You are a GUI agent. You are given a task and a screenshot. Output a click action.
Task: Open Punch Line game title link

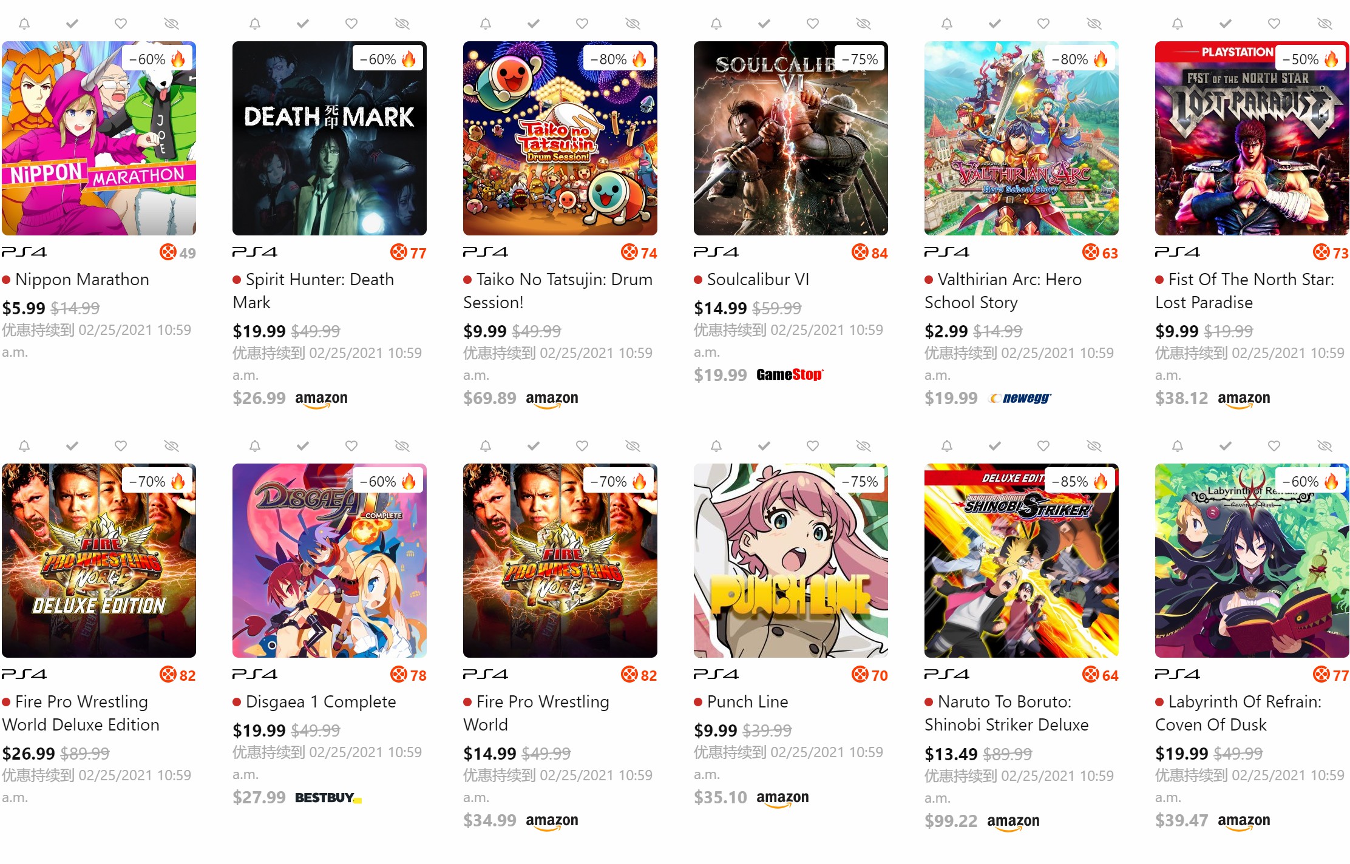point(748,702)
